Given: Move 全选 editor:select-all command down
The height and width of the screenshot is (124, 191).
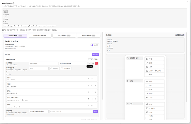Looking at the screenshot, I should tap(92, 106).
